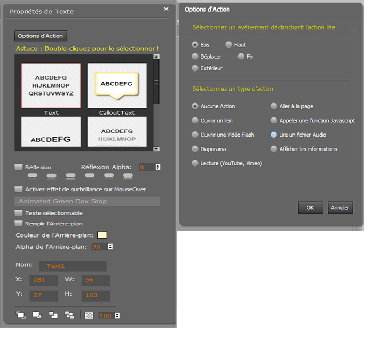Choose the Fin event option
Image resolution: width=381 pixels, height=347 pixels.
coord(241,57)
